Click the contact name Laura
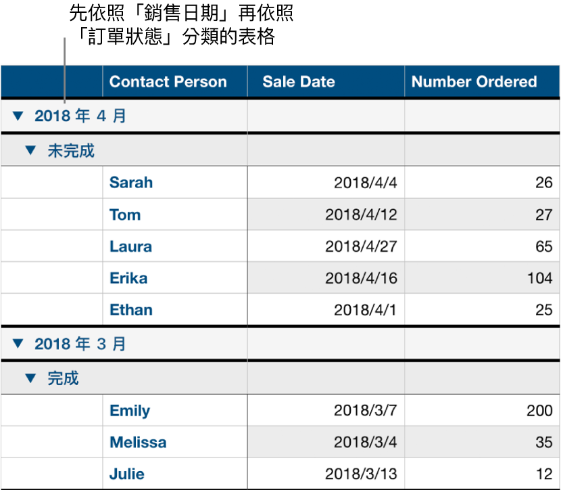This screenshot has width=561, height=490. [130, 246]
